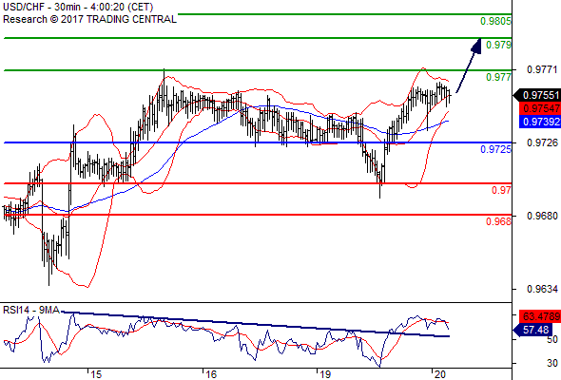The height and width of the screenshot is (380, 561).
Task: Click the USD/CHF - 30min chart title
Action: tap(78, 7)
